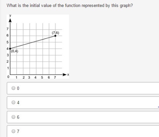Click the line segment joining the two points
This screenshot has height=137, width=159.
coord(33,42)
